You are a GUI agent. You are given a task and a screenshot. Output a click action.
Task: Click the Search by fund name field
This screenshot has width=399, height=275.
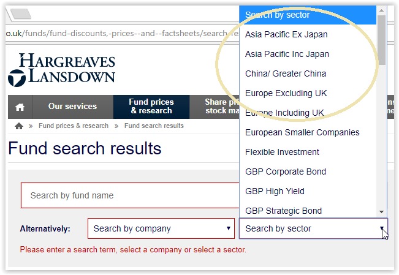click(x=130, y=195)
